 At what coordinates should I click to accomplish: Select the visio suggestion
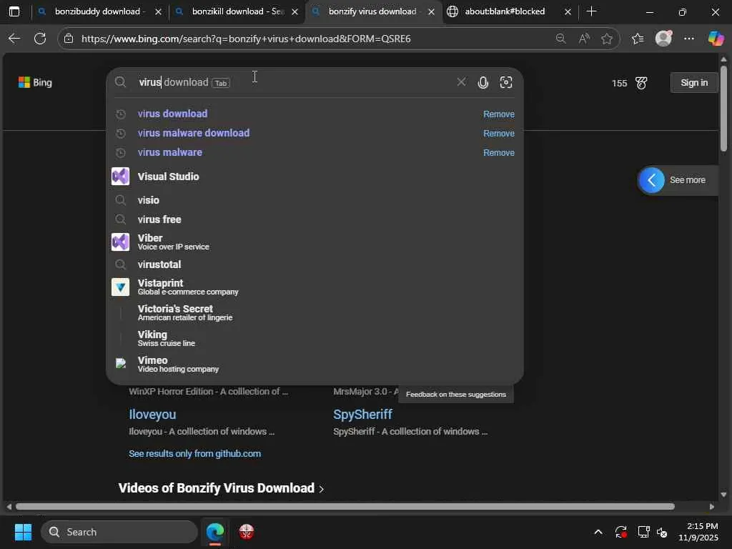pos(315,200)
